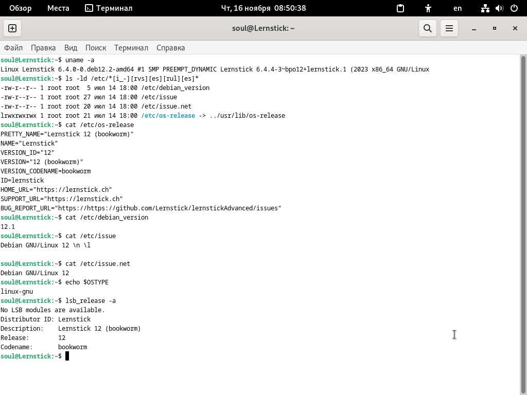Screen dimensions: 527x395
Task: Minimize the terminal window
Action: click(x=474, y=29)
